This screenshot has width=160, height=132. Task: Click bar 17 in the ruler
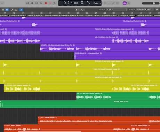[x=5, y=13]
